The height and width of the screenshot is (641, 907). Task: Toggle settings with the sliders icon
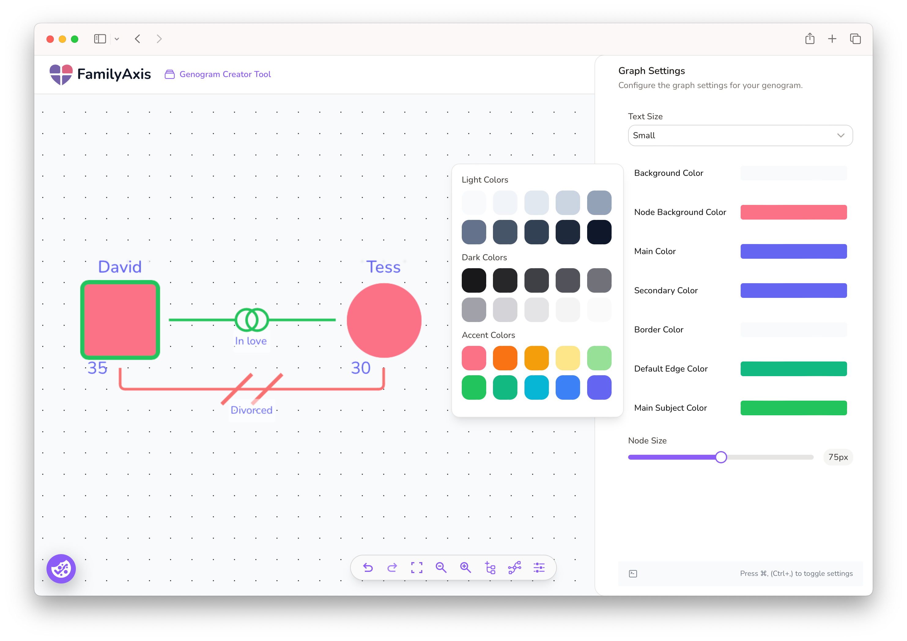point(539,568)
